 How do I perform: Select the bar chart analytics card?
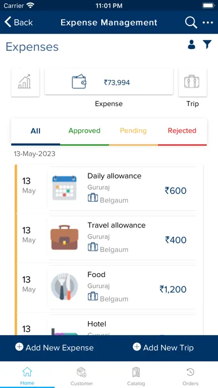pos(25,83)
